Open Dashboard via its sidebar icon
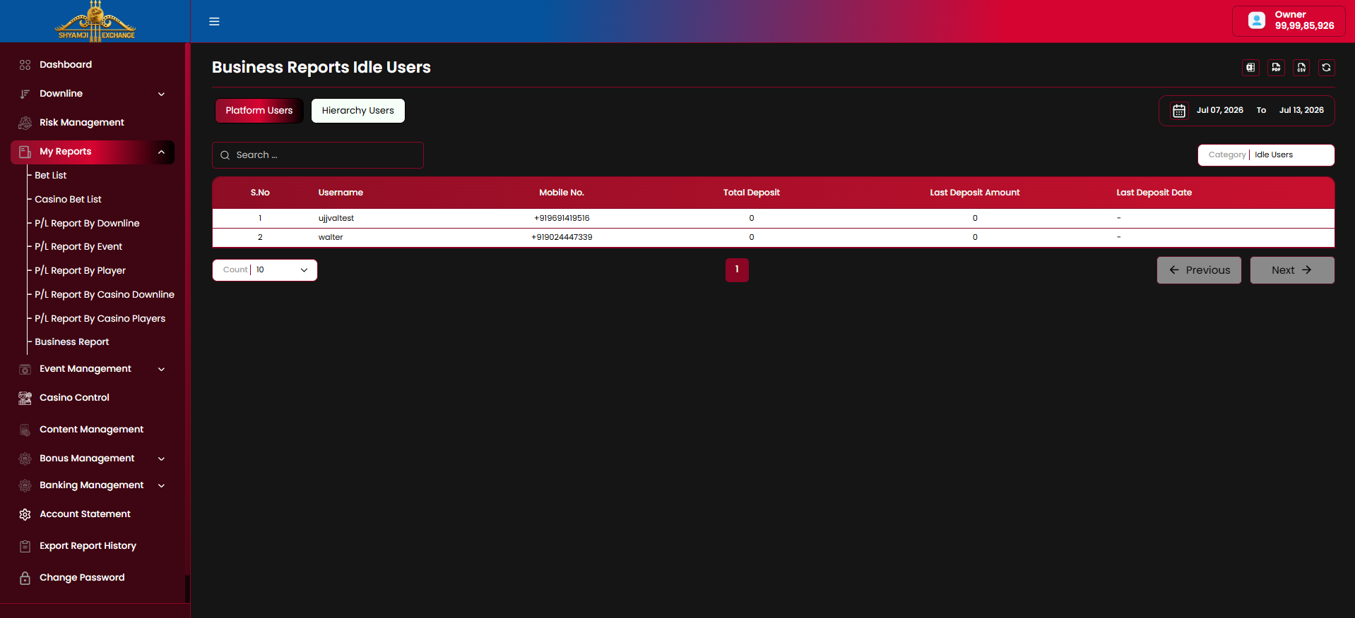Image resolution: width=1355 pixels, height=618 pixels. click(25, 65)
